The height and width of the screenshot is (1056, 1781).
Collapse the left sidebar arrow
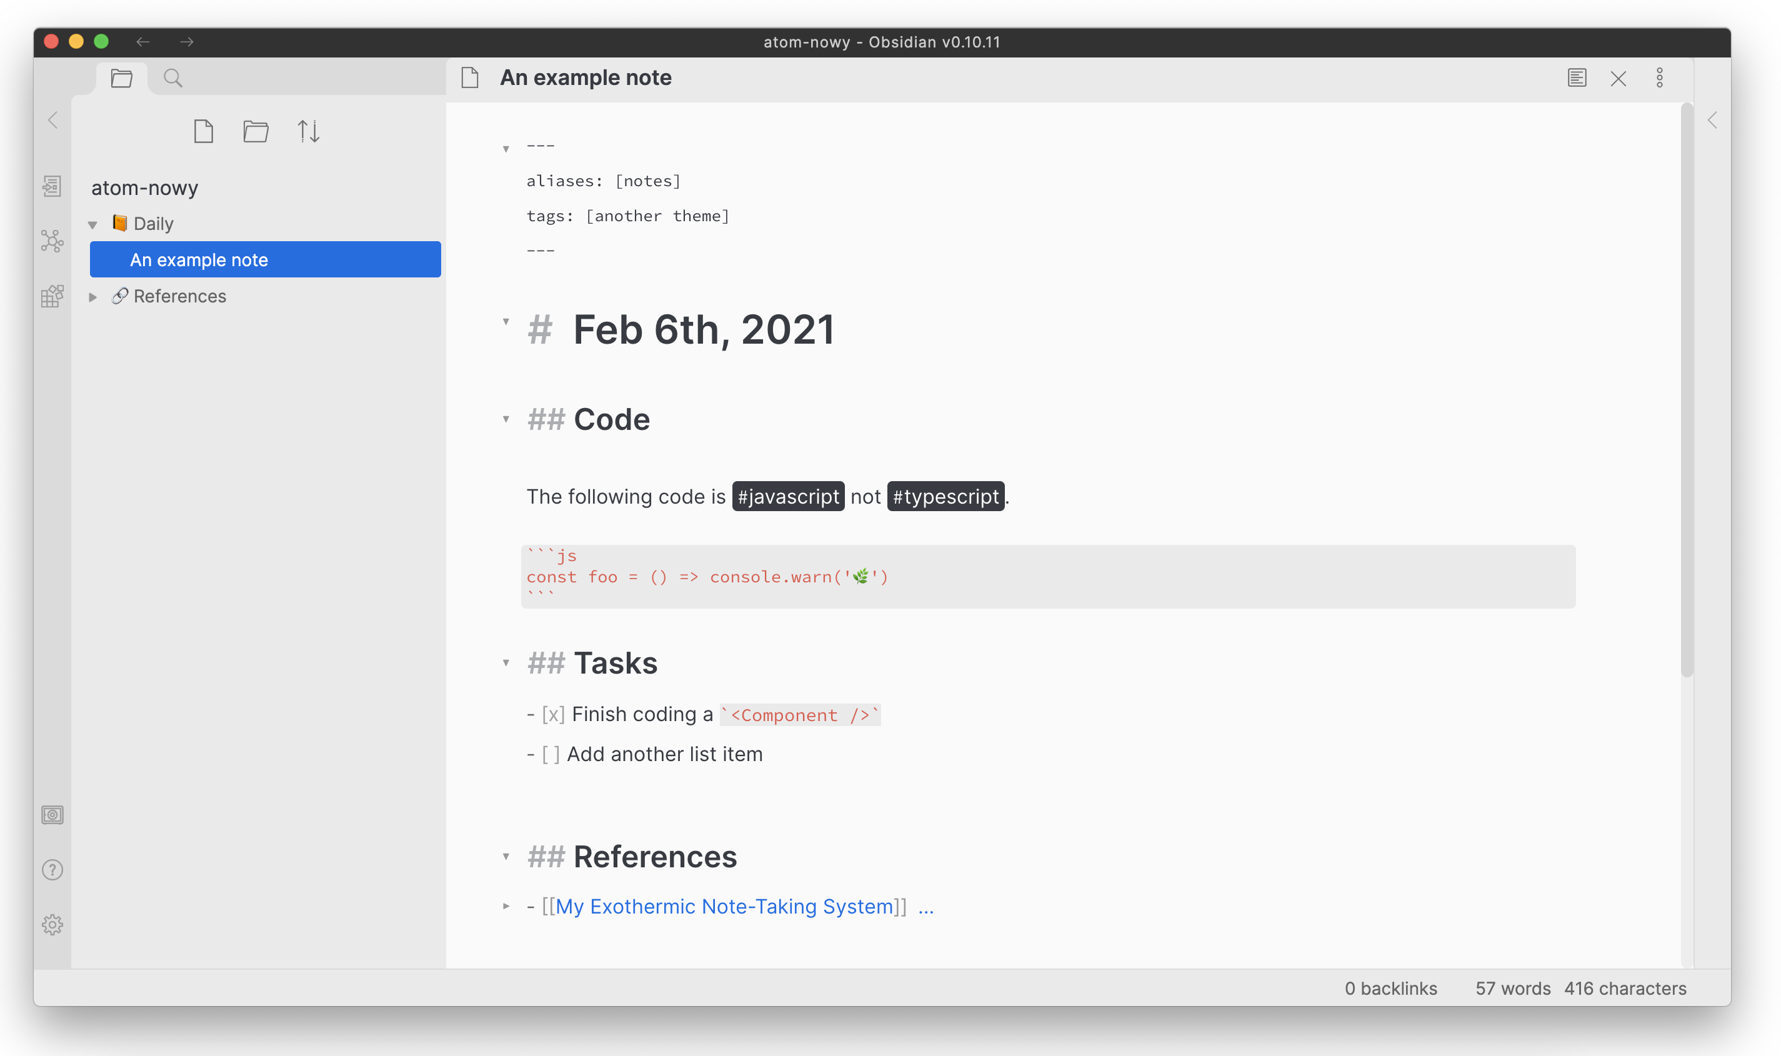pyautogui.click(x=52, y=120)
